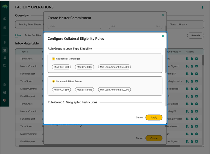Open the bank building sidebar icon
The width and height of the screenshot is (210, 154).
pyautogui.click(x=5, y=50)
